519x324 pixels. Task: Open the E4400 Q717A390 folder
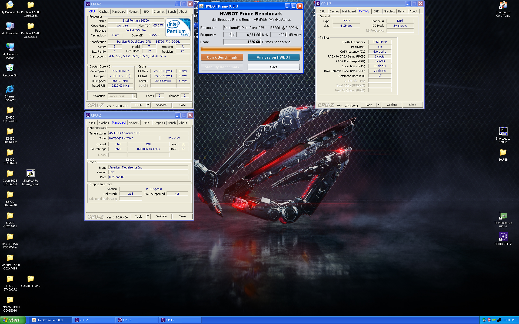[x=10, y=114]
